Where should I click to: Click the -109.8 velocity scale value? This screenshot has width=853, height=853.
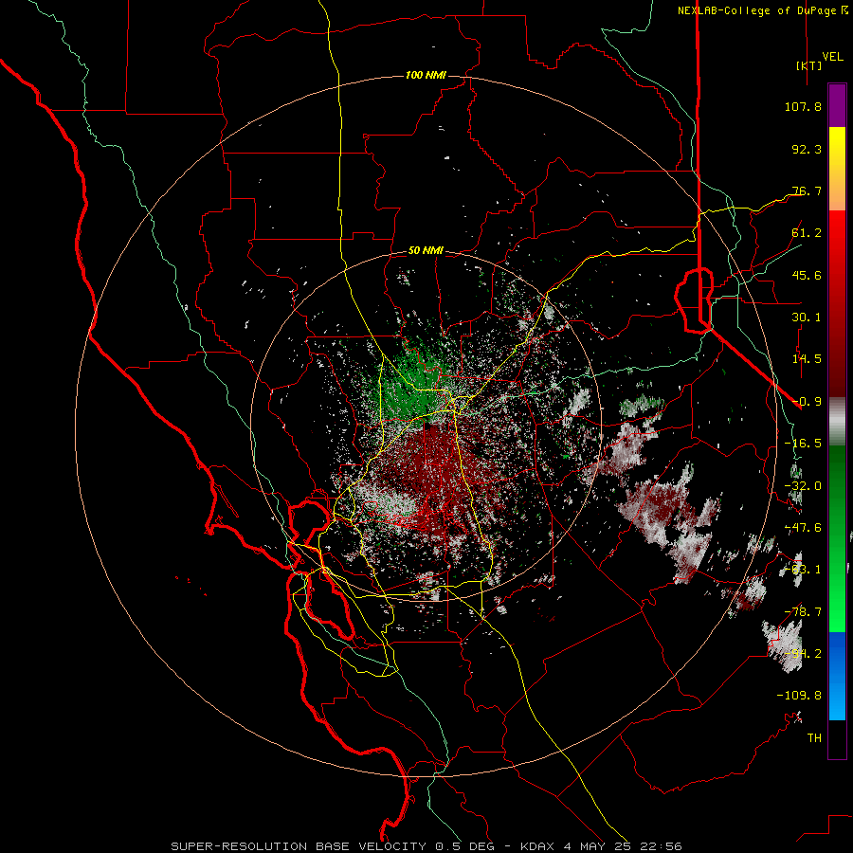(799, 696)
